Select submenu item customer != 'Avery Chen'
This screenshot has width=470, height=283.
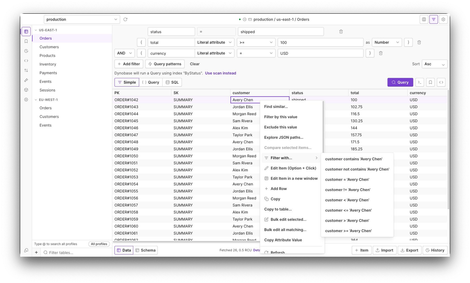(357, 190)
